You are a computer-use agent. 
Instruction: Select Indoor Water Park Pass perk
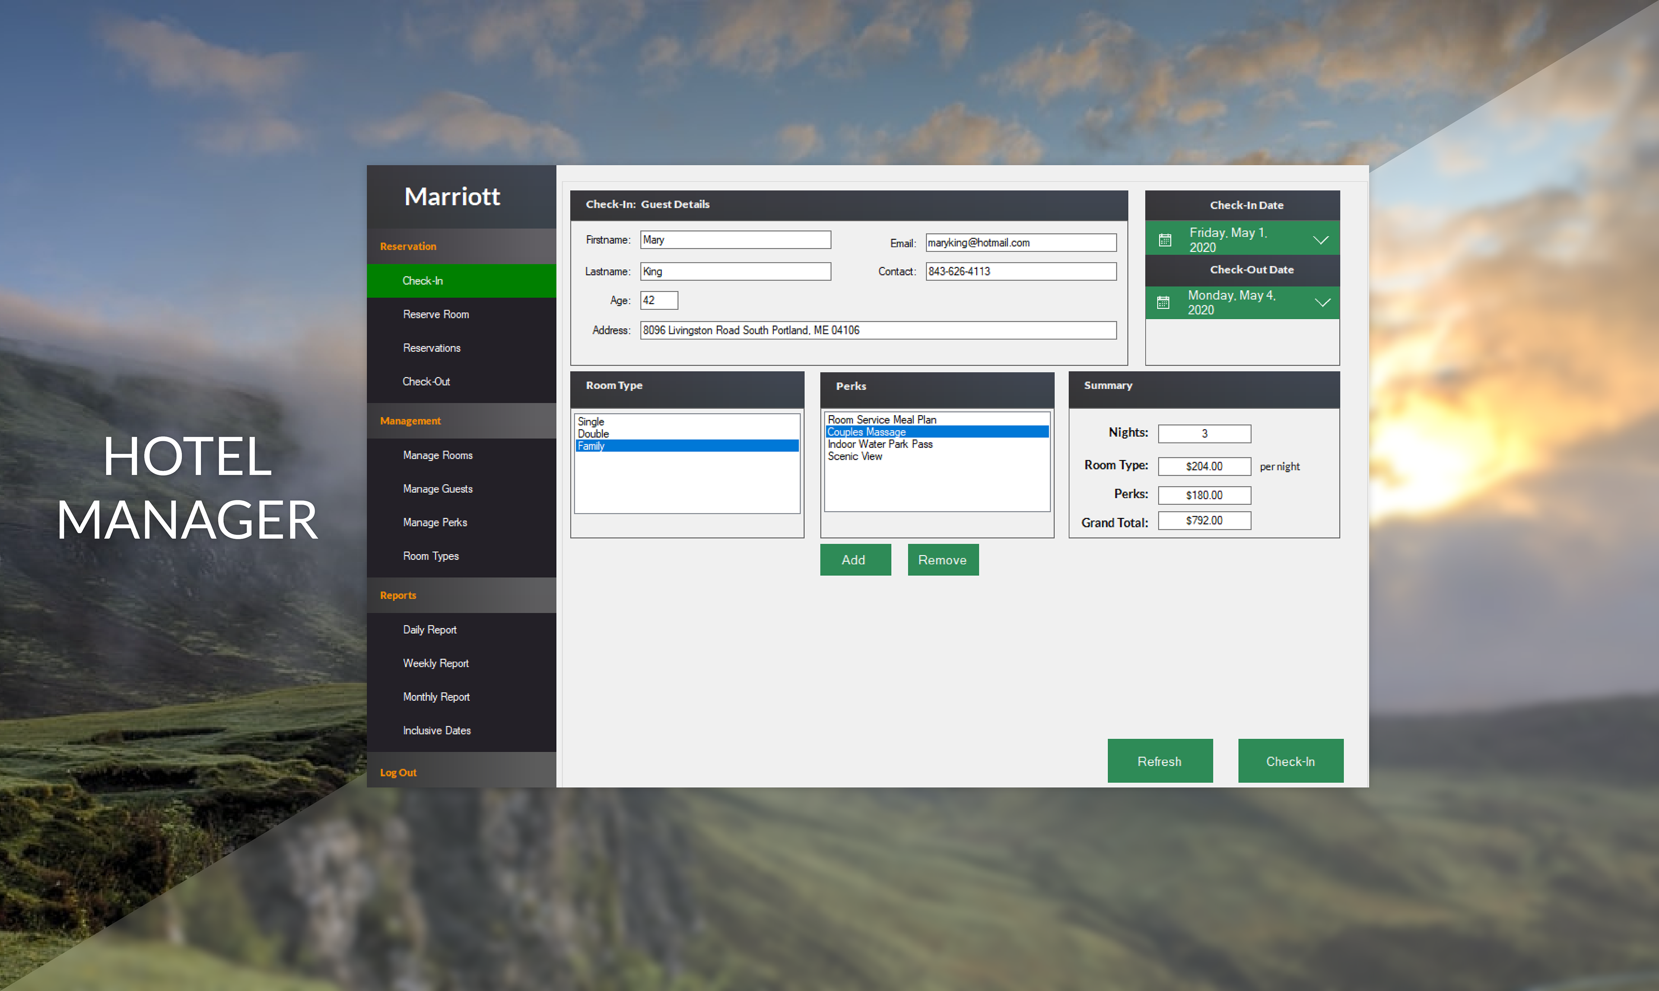(x=936, y=444)
